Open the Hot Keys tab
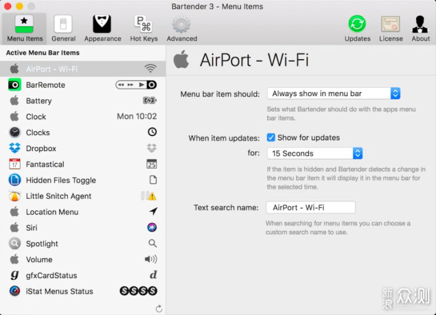This screenshot has width=436, height=315. (x=144, y=28)
